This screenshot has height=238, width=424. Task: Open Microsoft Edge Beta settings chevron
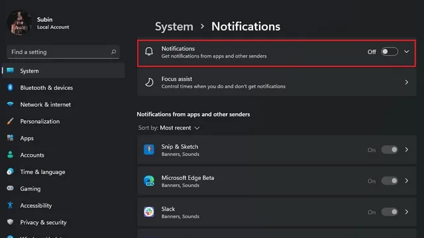(x=406, y=180)
